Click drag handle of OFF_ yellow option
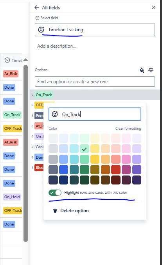The width and height of the screenshot is (162, 265). click(32, 105)
